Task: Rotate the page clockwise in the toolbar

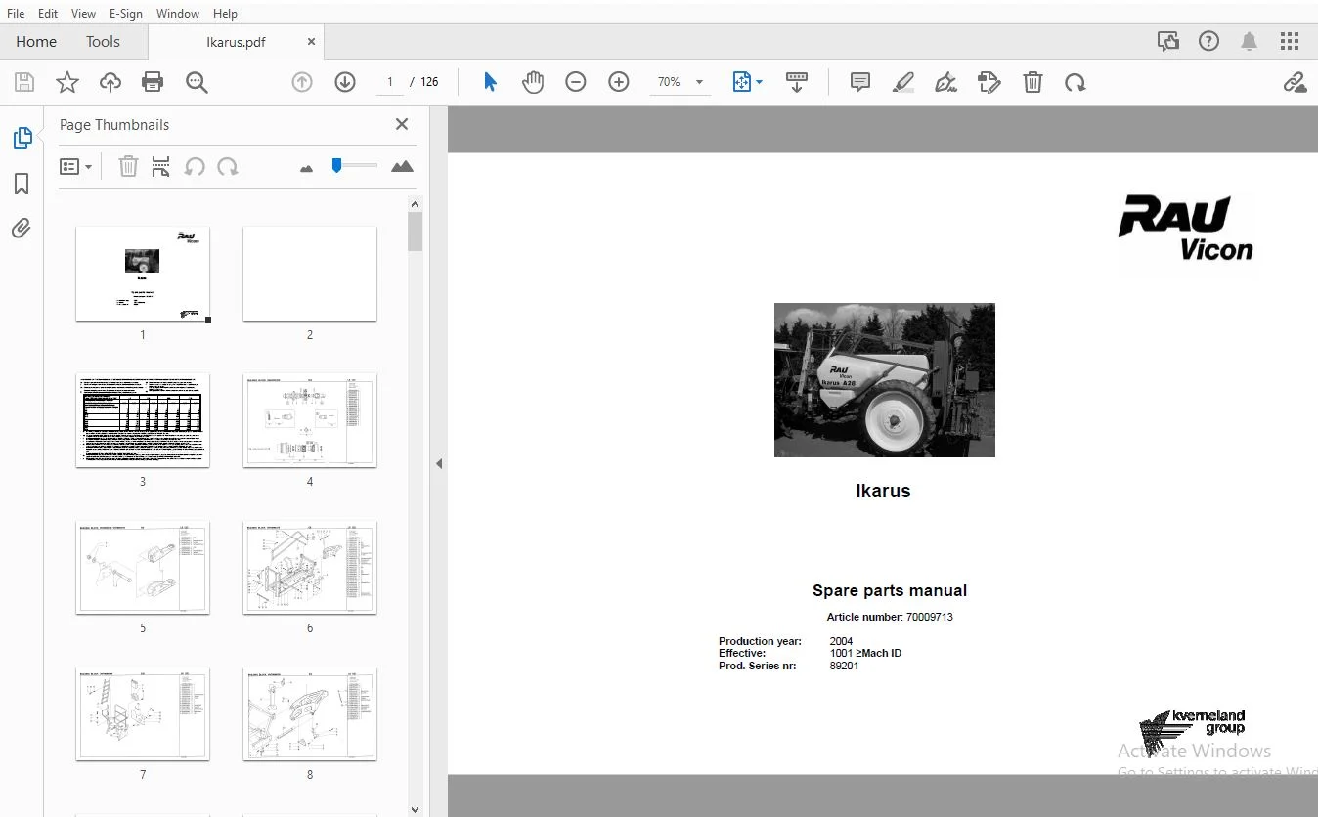Action: (x=1076, y=82)
